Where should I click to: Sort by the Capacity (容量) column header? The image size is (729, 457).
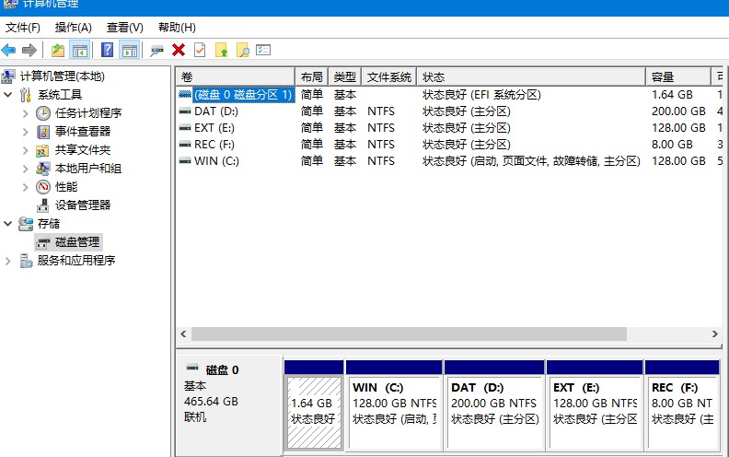(678, 76)
